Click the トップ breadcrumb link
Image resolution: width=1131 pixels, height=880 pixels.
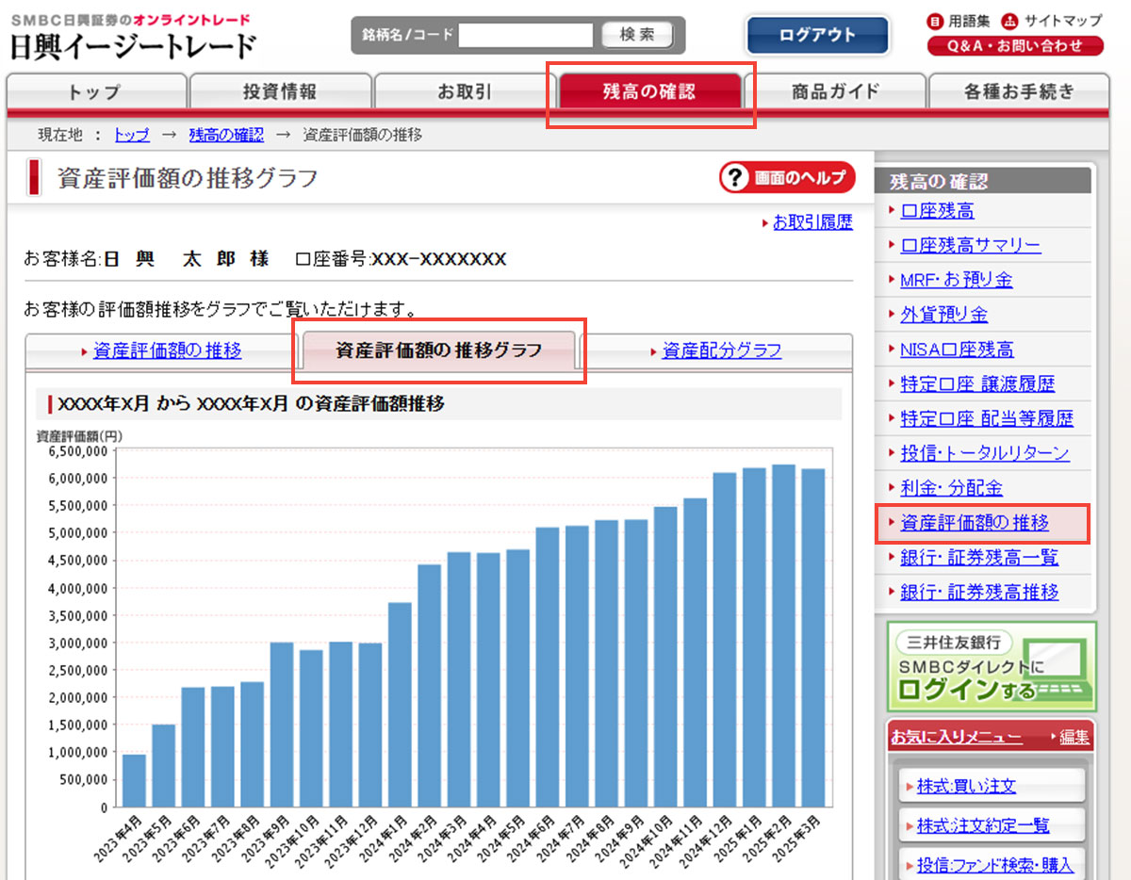[x=131, y=135]
